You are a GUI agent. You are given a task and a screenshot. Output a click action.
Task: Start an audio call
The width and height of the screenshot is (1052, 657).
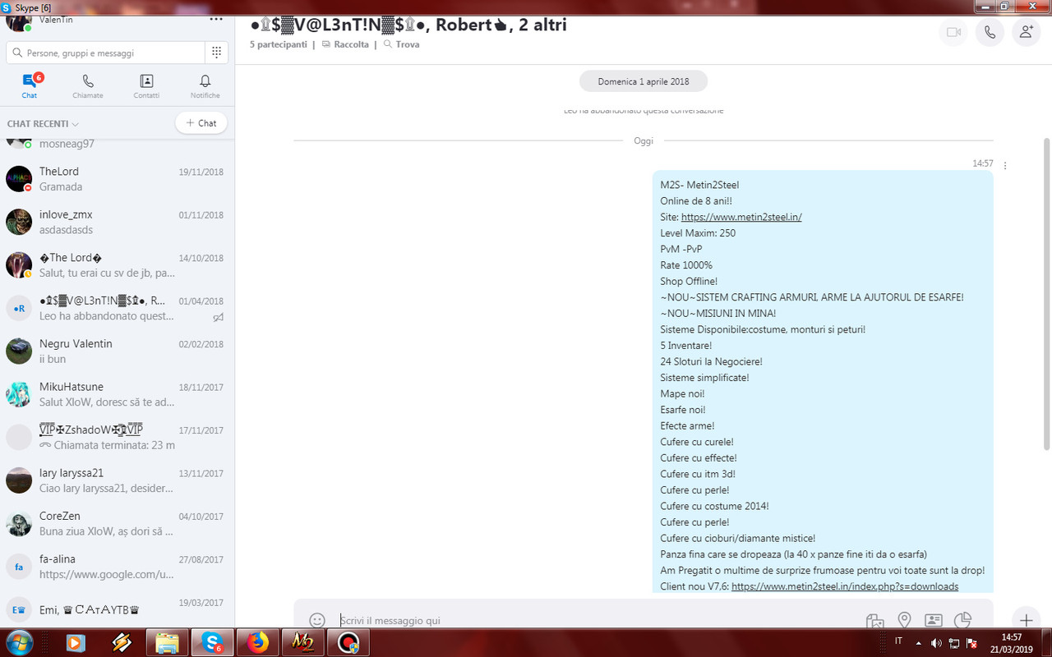click(x=990, y=33)
